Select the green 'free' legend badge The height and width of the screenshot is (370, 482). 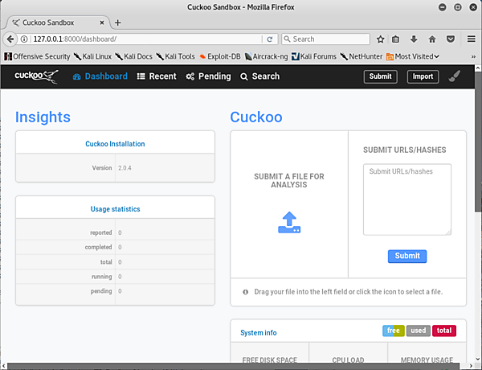pyautogui.click(x=393, y=331)
